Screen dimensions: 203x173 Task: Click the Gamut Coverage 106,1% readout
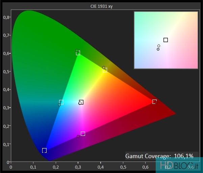[159, 156]
